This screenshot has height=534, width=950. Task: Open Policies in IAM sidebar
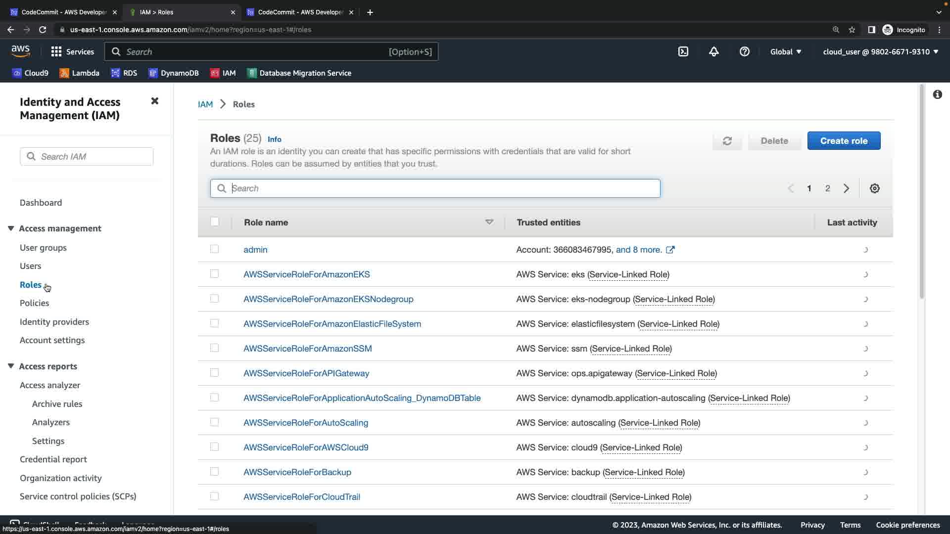point(34,303)
